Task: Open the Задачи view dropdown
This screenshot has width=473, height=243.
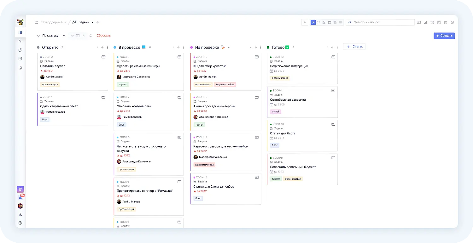Action: click(92, 22)
